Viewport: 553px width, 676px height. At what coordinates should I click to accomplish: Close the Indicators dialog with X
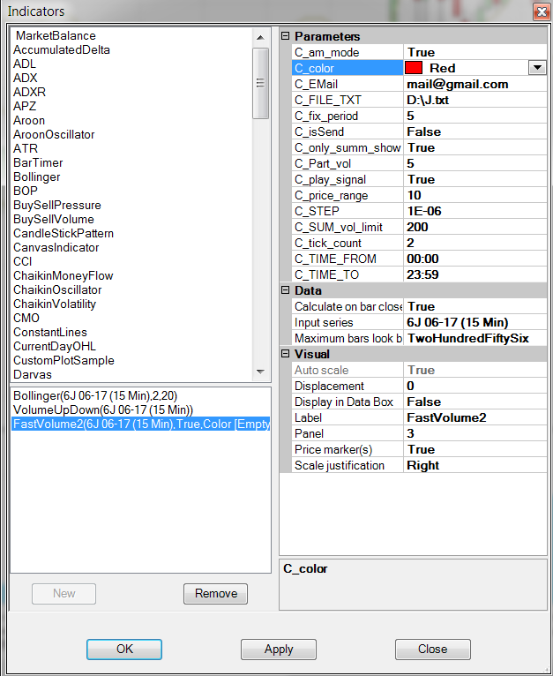542,11
